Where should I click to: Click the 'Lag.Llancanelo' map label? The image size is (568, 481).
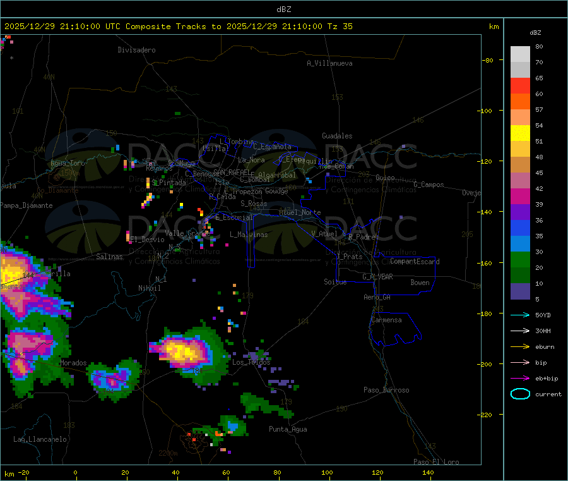point(40,439)
